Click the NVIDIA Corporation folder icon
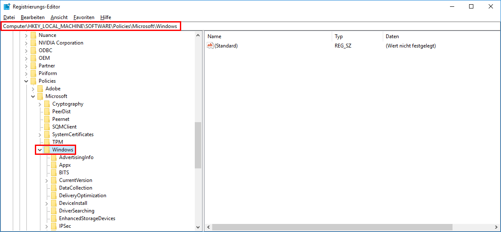Screen dimensions: 501x232 [x=33, y=43]
